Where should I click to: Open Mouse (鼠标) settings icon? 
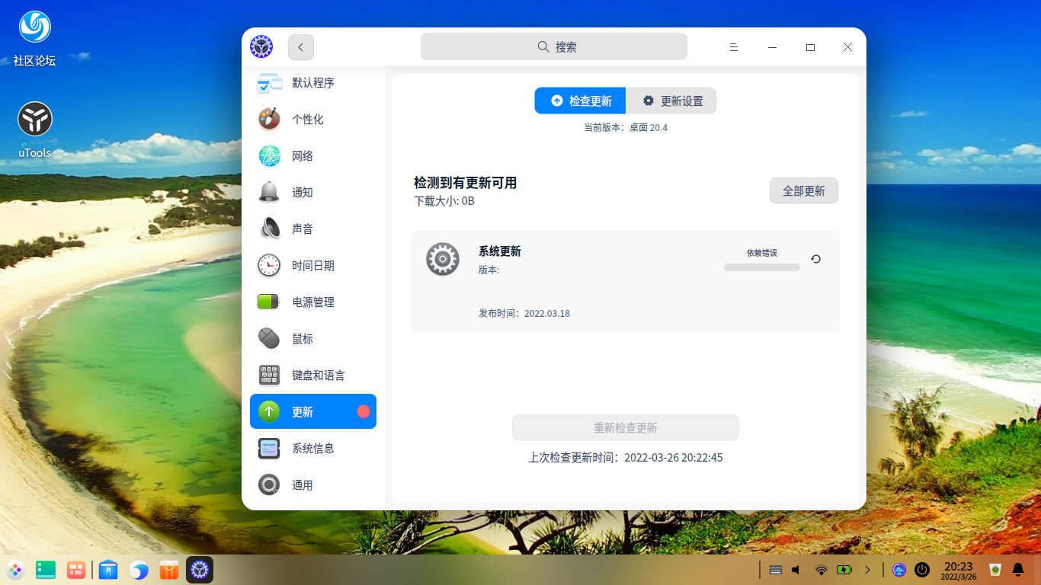pos(269,339)
